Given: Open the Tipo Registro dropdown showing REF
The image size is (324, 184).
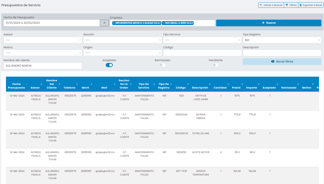Looking at the screenshot, I should [282, 40].
